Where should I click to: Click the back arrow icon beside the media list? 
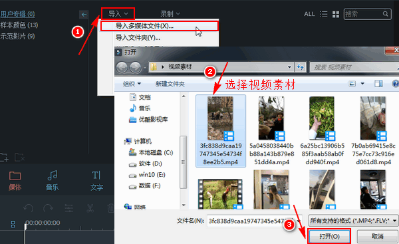84,15
